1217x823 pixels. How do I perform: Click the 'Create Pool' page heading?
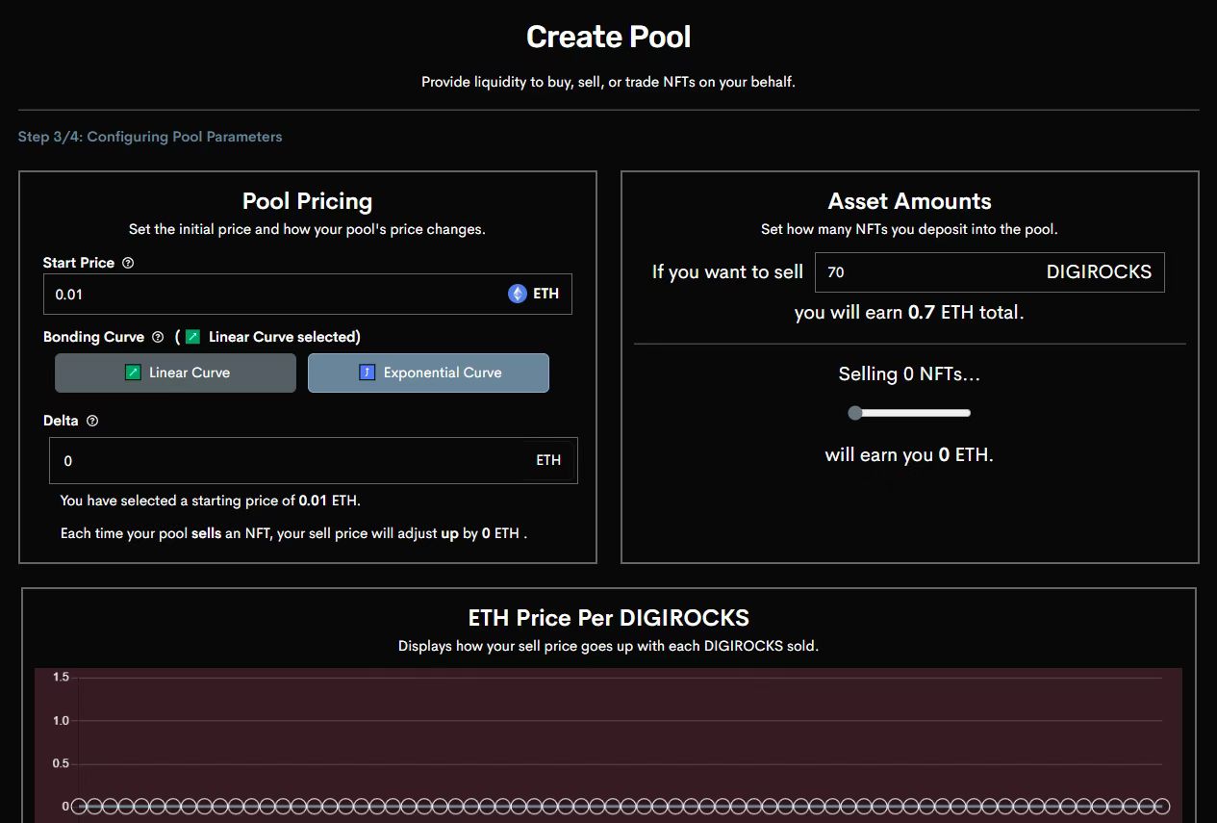(608, 38)
